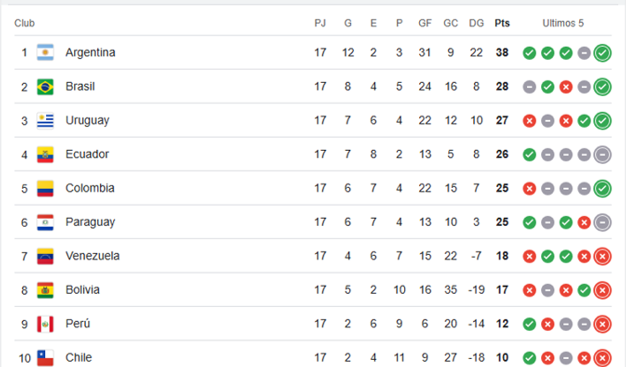
Task: Click the Bolivia flag icon
Action: (x=45, y=290)
